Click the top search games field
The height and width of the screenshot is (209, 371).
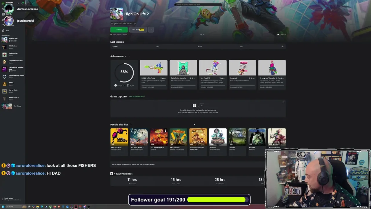point(198,5)
